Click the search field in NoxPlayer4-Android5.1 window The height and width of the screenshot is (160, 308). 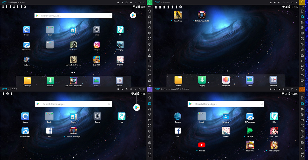[226, 104]
